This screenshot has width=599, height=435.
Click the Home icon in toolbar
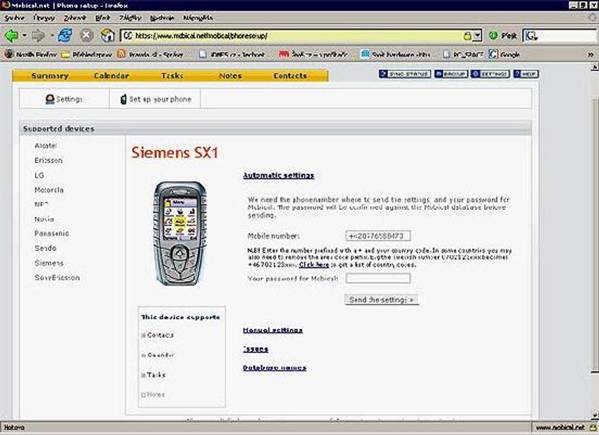(x=108, y=36)
